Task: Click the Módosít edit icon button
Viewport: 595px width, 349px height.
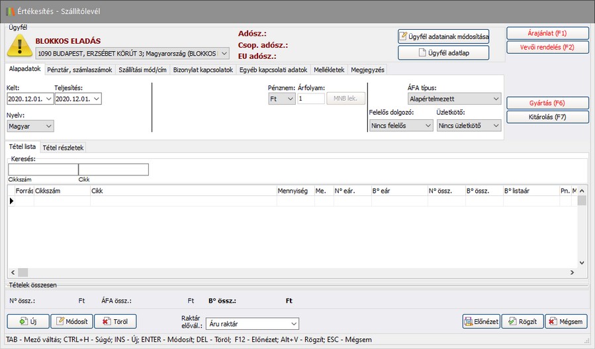Action: (71, 321)
